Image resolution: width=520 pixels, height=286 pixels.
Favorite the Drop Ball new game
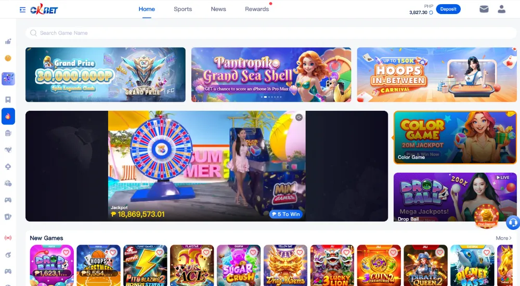(66, 253)
